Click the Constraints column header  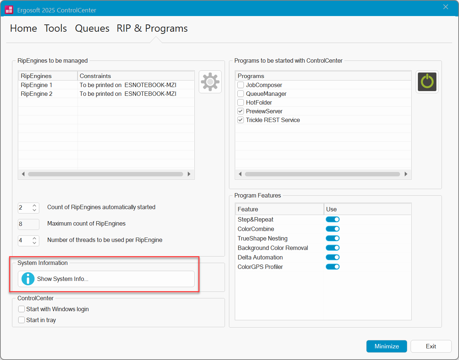click(x=136, y=76)
